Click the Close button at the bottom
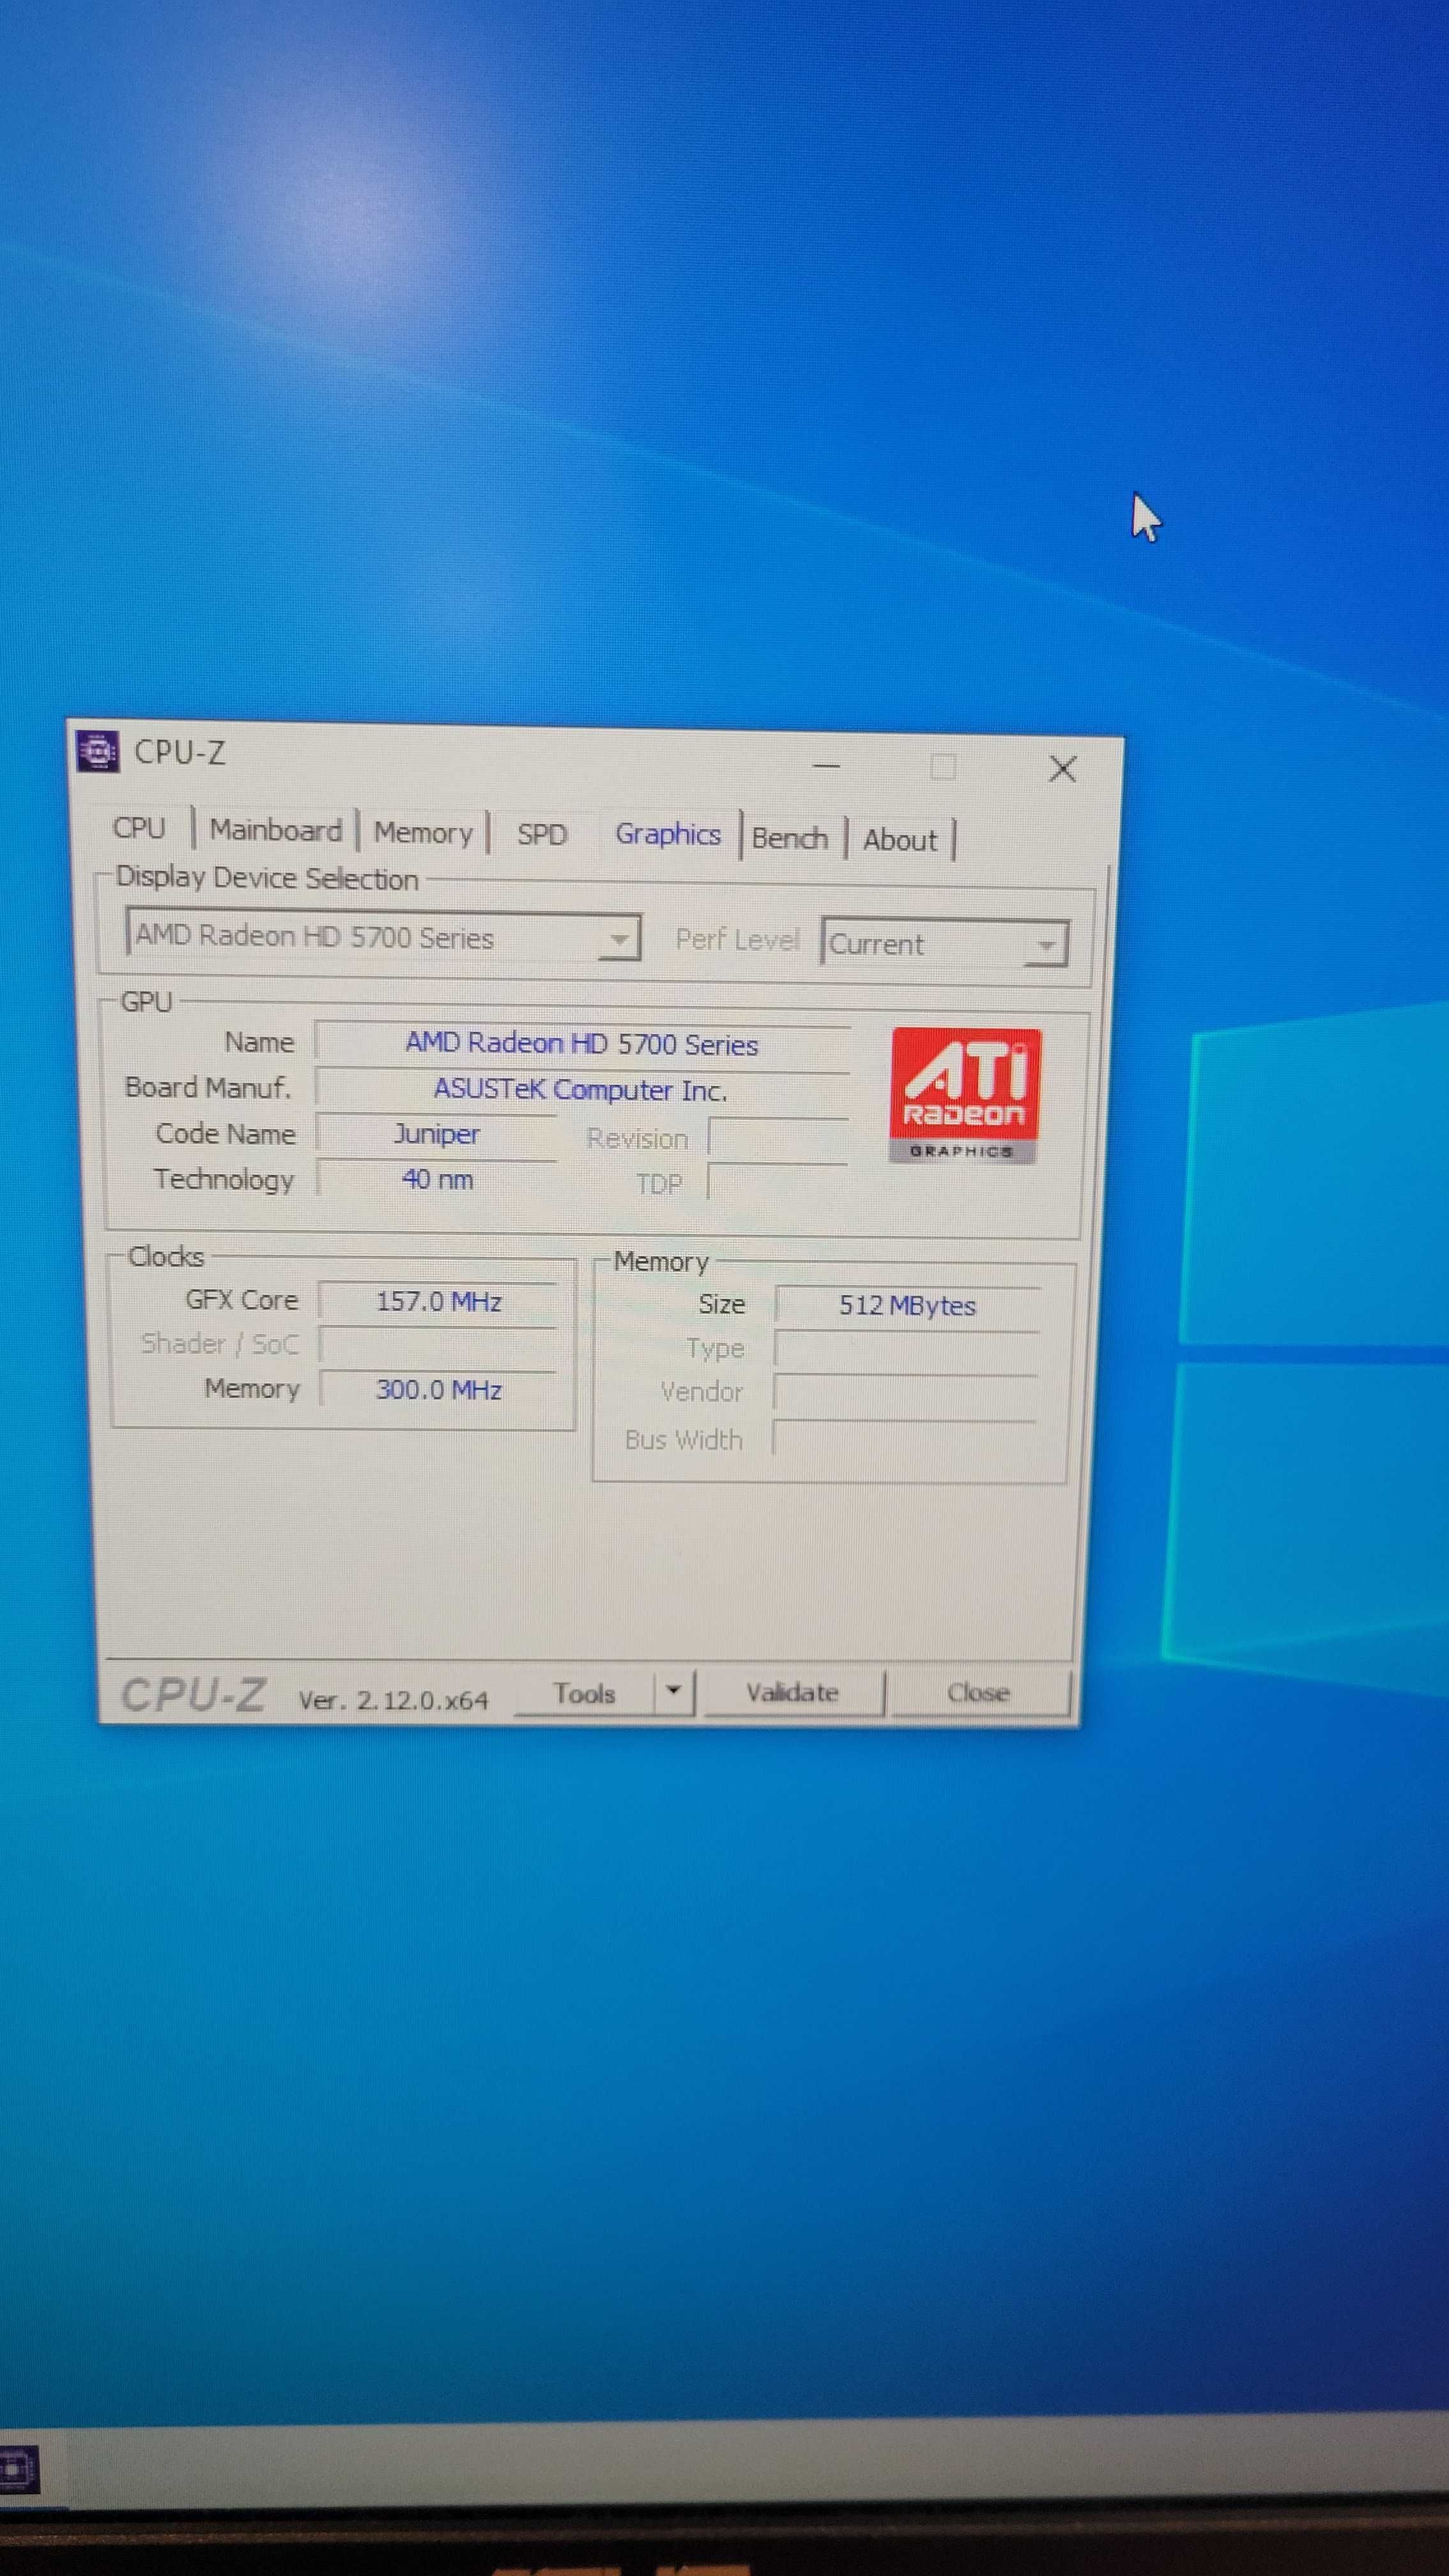 (x=979, y=1692)
